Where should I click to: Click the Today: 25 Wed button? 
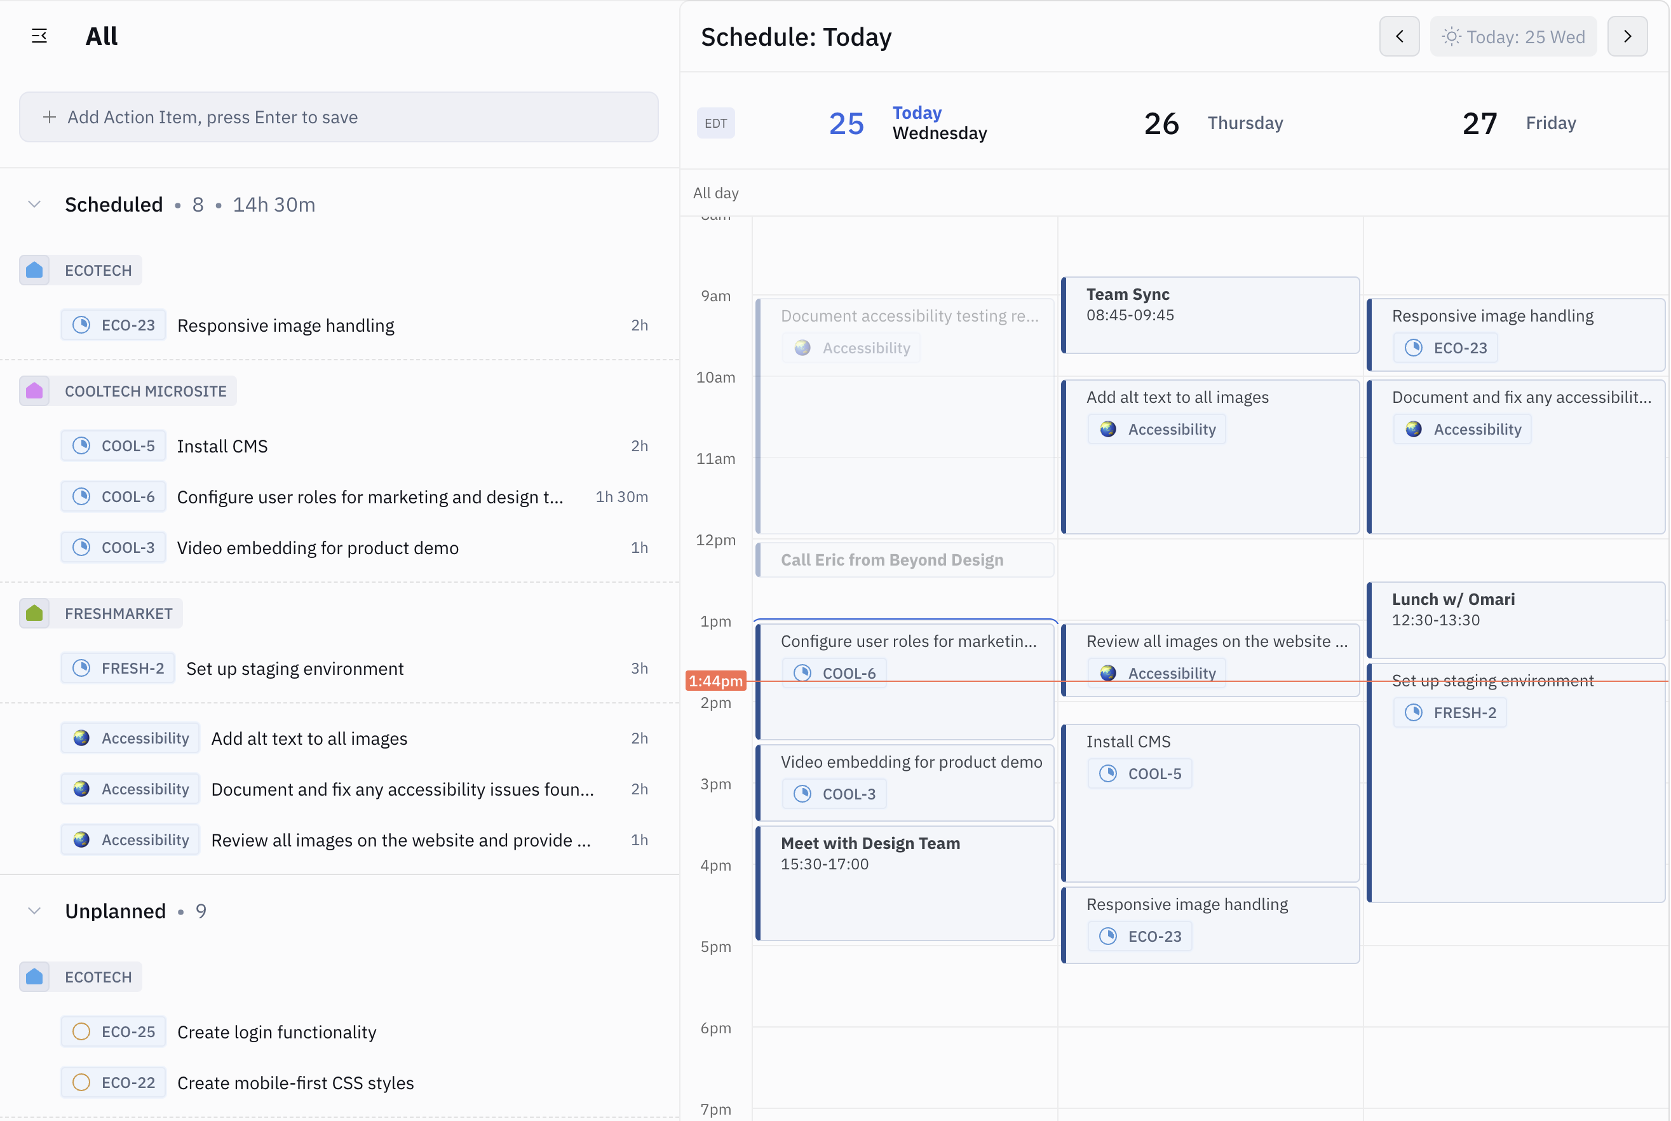[x=1513, y=36]
